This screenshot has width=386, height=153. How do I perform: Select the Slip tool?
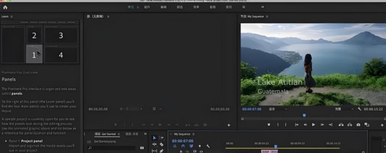coord(154,151)
